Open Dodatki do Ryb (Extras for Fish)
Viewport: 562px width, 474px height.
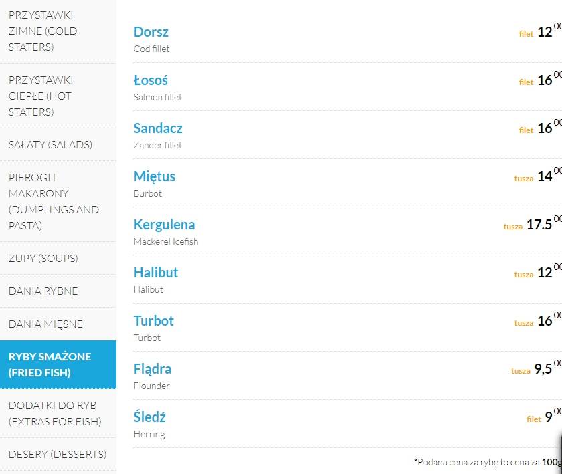tap(58, 413)
